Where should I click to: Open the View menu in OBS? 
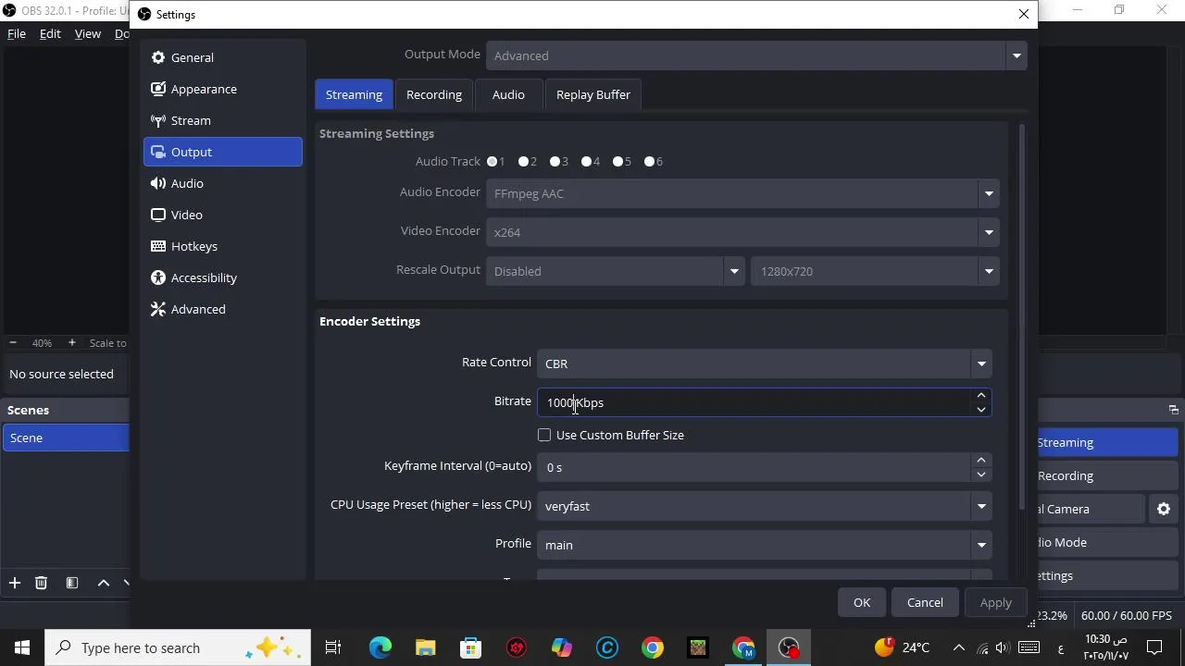[88, 33]
